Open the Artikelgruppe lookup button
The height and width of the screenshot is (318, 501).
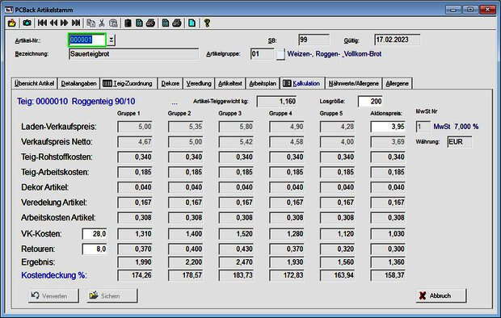[280, 54]
